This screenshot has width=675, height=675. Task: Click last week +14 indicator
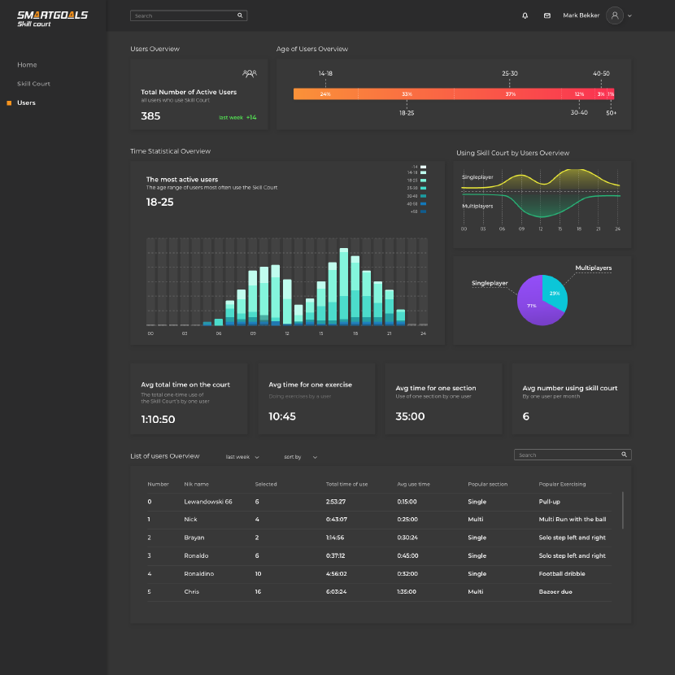[237, 117]
